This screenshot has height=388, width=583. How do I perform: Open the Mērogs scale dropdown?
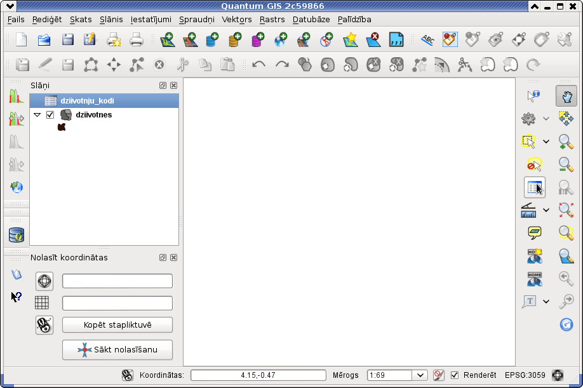pyautogui.click(x=420, y=375)
